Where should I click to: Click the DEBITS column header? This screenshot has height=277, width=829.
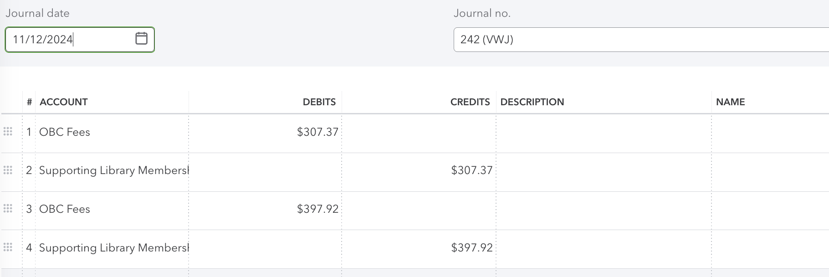pos(319,102)
